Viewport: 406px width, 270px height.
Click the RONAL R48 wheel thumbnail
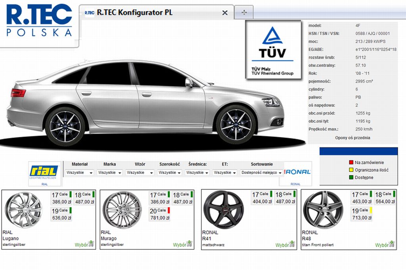[x=324, y=210]
